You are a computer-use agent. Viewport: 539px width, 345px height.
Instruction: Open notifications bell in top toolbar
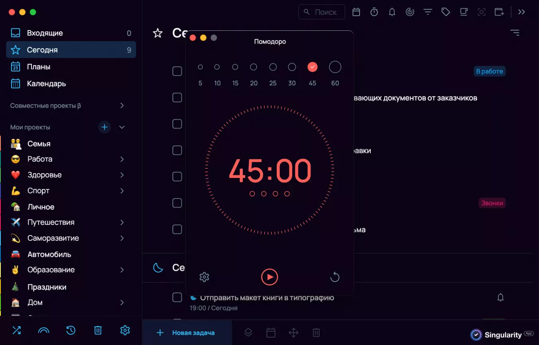(392, 12)
